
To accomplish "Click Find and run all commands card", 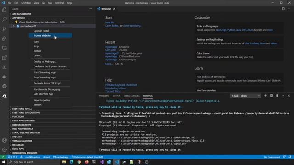I will click(x=239, y=79).
